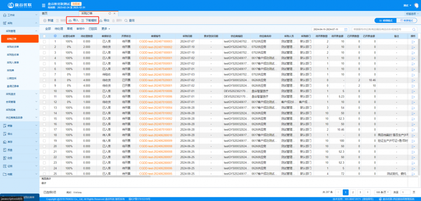Check the checkbox for row 1
Viewport: 421px width, 201px height.
coord(44,42)
